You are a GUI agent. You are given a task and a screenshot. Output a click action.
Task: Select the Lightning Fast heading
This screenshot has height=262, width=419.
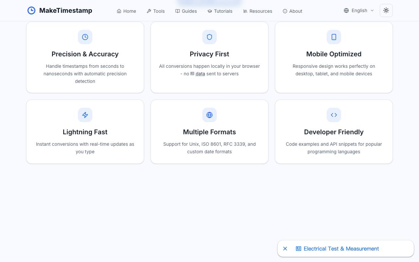point(85,132)
